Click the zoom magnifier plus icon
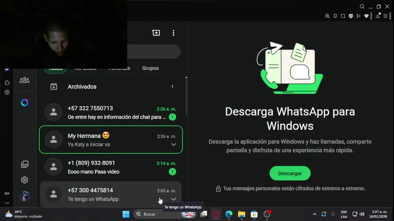394x221 pixels. click(327, 16)
